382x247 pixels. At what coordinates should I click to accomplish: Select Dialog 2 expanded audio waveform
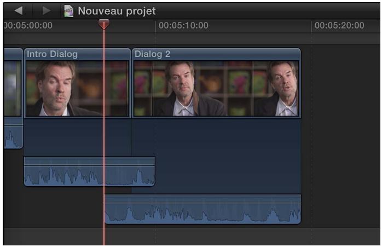click(202, 209)
